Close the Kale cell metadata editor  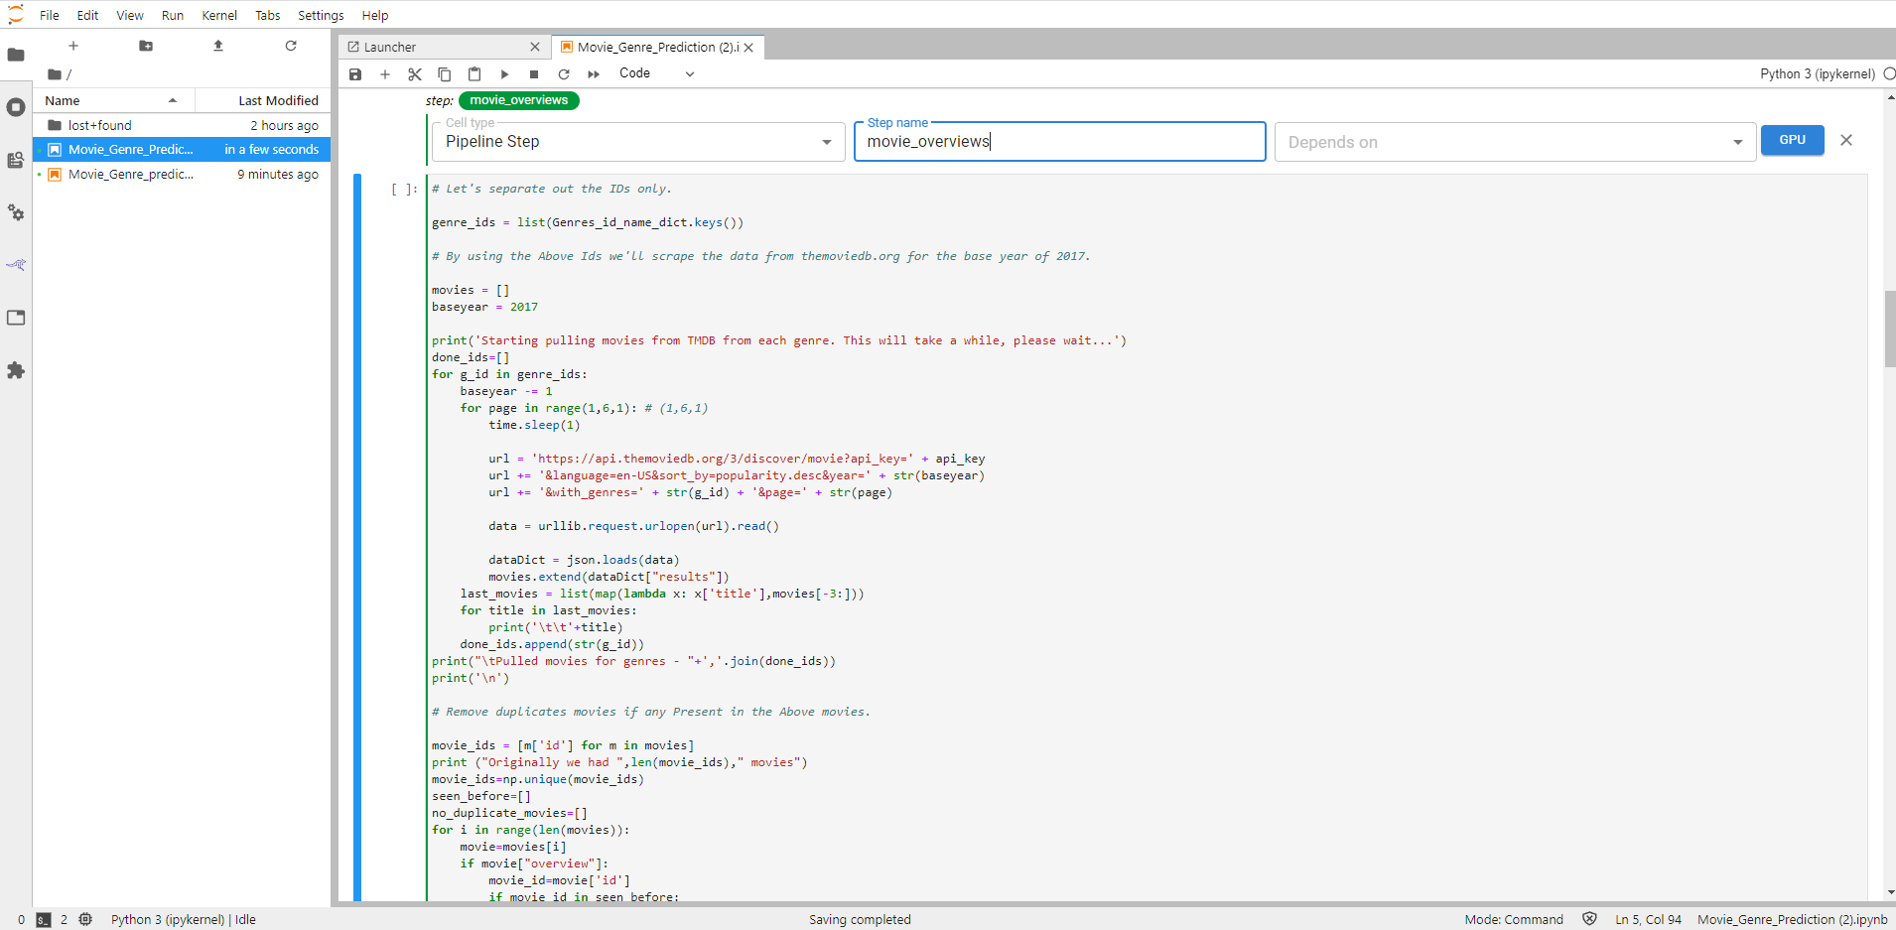[x=1846, y=140]
